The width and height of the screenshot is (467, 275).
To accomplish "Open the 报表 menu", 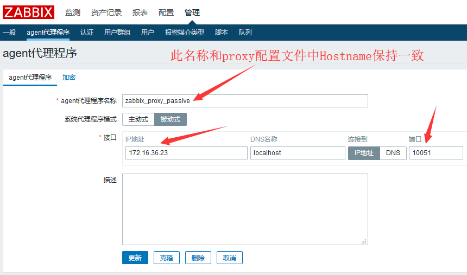I will coord(140,12).
